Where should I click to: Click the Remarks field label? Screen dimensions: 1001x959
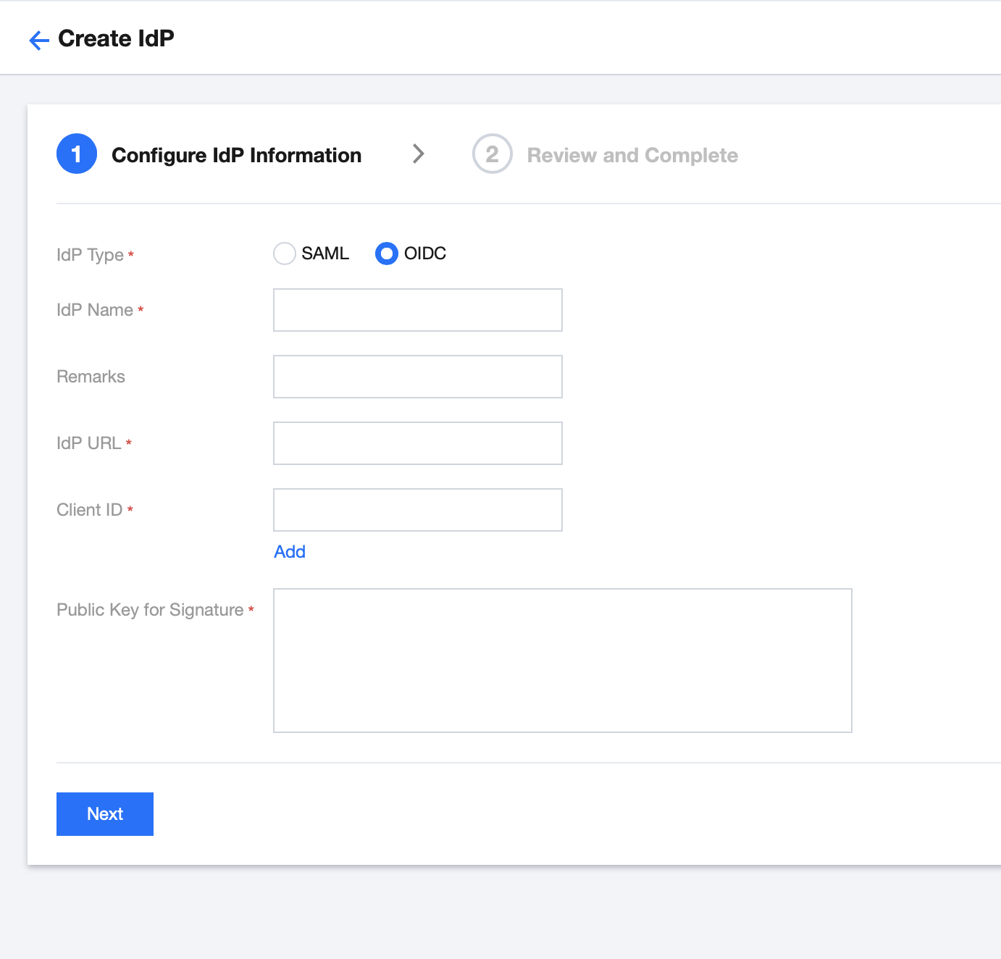point(91,377)
